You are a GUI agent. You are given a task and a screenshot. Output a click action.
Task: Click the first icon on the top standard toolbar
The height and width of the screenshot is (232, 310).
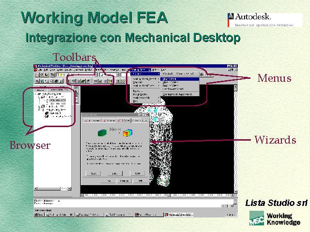(37, 75)
